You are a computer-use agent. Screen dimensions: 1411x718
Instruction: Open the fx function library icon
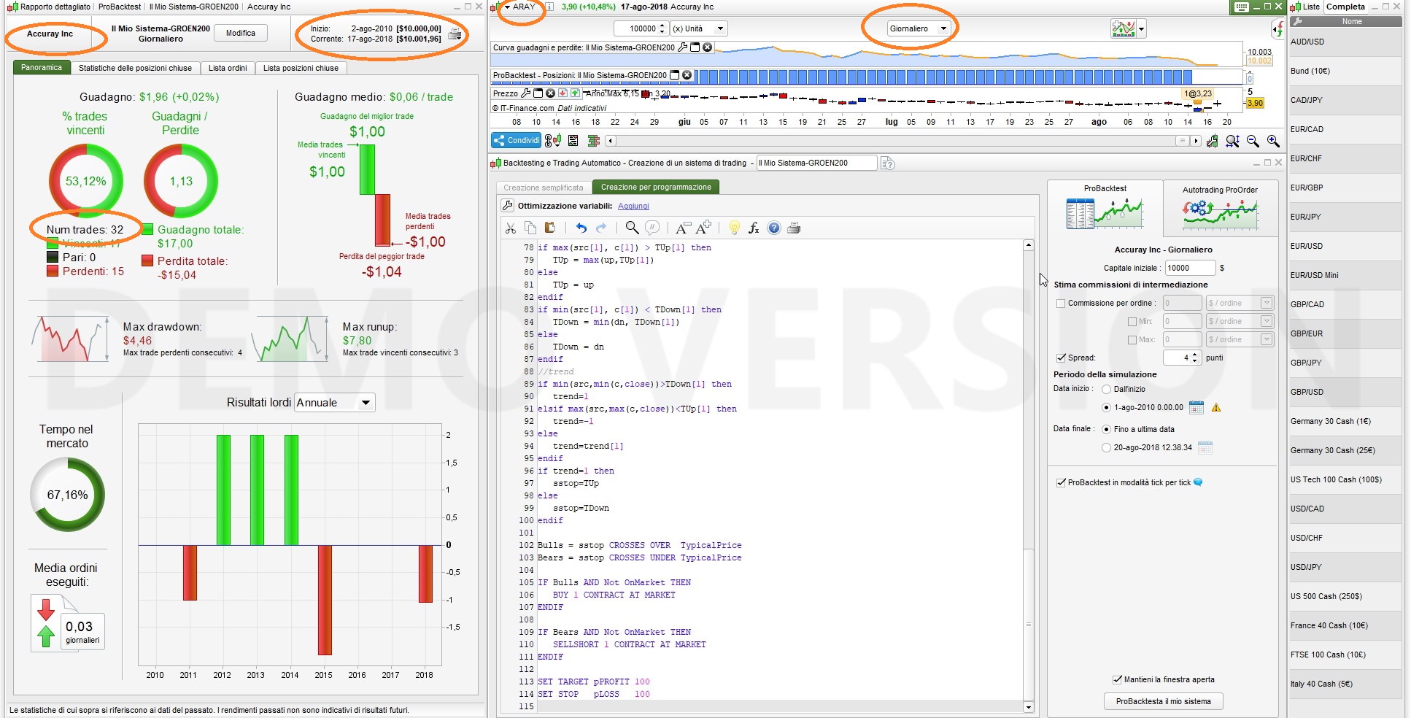(754, 228)
